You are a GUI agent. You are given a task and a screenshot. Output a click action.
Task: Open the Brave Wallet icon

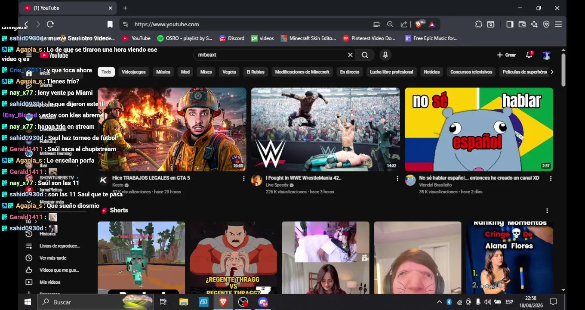coord(522,24)
